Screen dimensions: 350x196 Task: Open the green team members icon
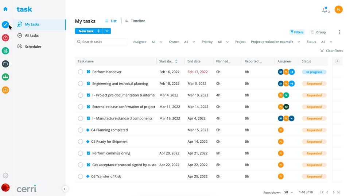[5, 77]
